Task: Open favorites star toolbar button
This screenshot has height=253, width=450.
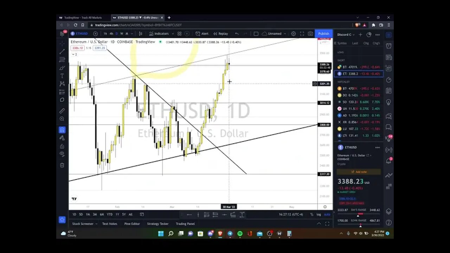Action: [62, 220]
